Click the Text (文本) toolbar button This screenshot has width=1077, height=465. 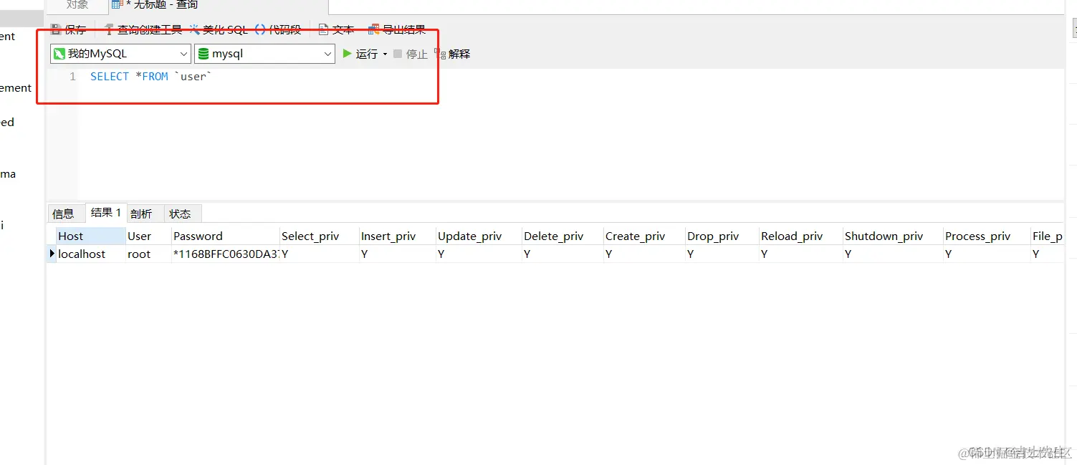click(x=337, y=30)
